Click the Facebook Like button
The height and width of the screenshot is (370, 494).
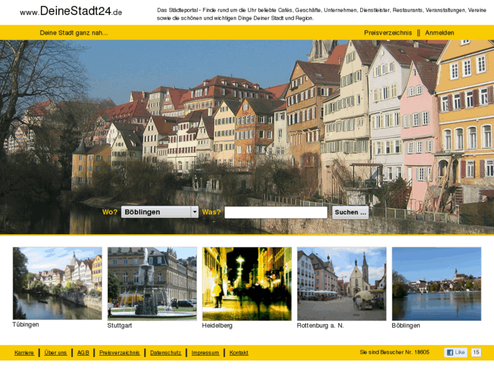455,352
